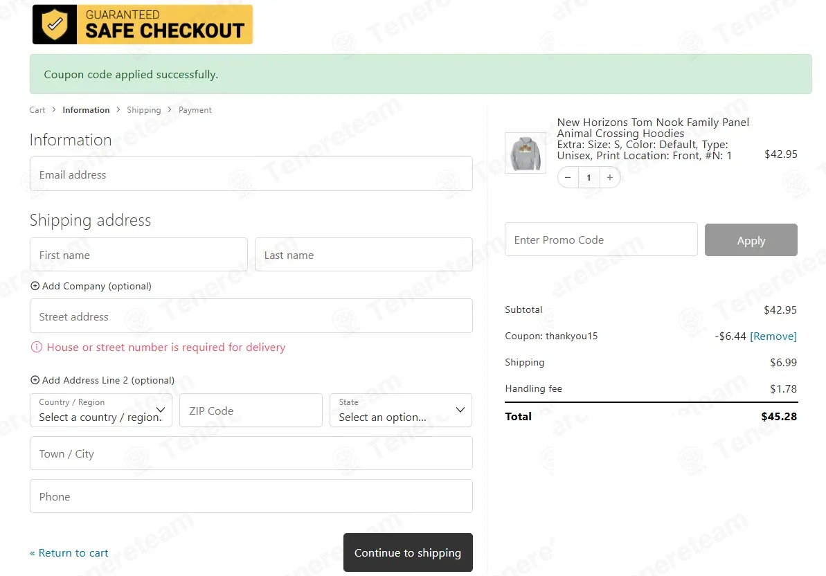Focus the First name field
Image resolution: width=826 pixels, height=576 pixels.
point(138,254)
